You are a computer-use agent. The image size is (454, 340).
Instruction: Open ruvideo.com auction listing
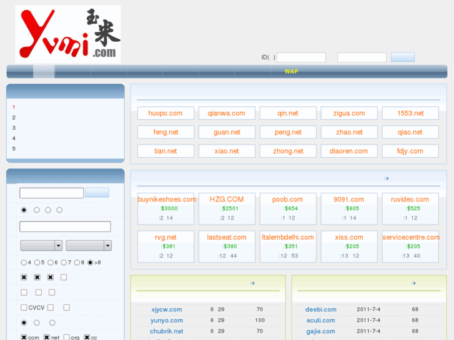pos(410,200)
